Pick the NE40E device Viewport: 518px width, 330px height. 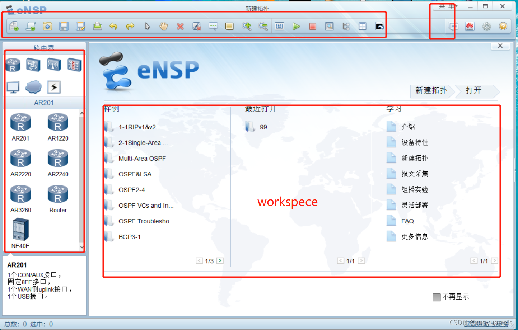point(20,234)
